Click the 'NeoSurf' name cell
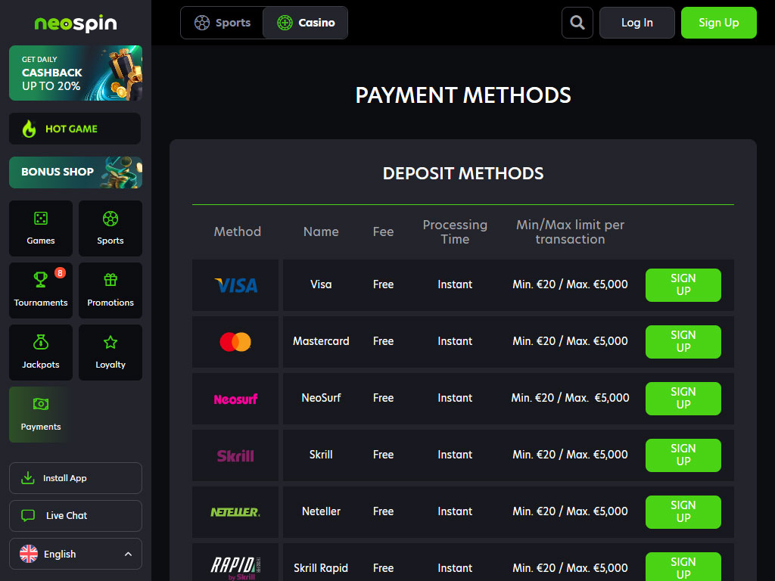The height and width of the screenshot is (581, 775). pyautogui.click(x=321, y=398)
